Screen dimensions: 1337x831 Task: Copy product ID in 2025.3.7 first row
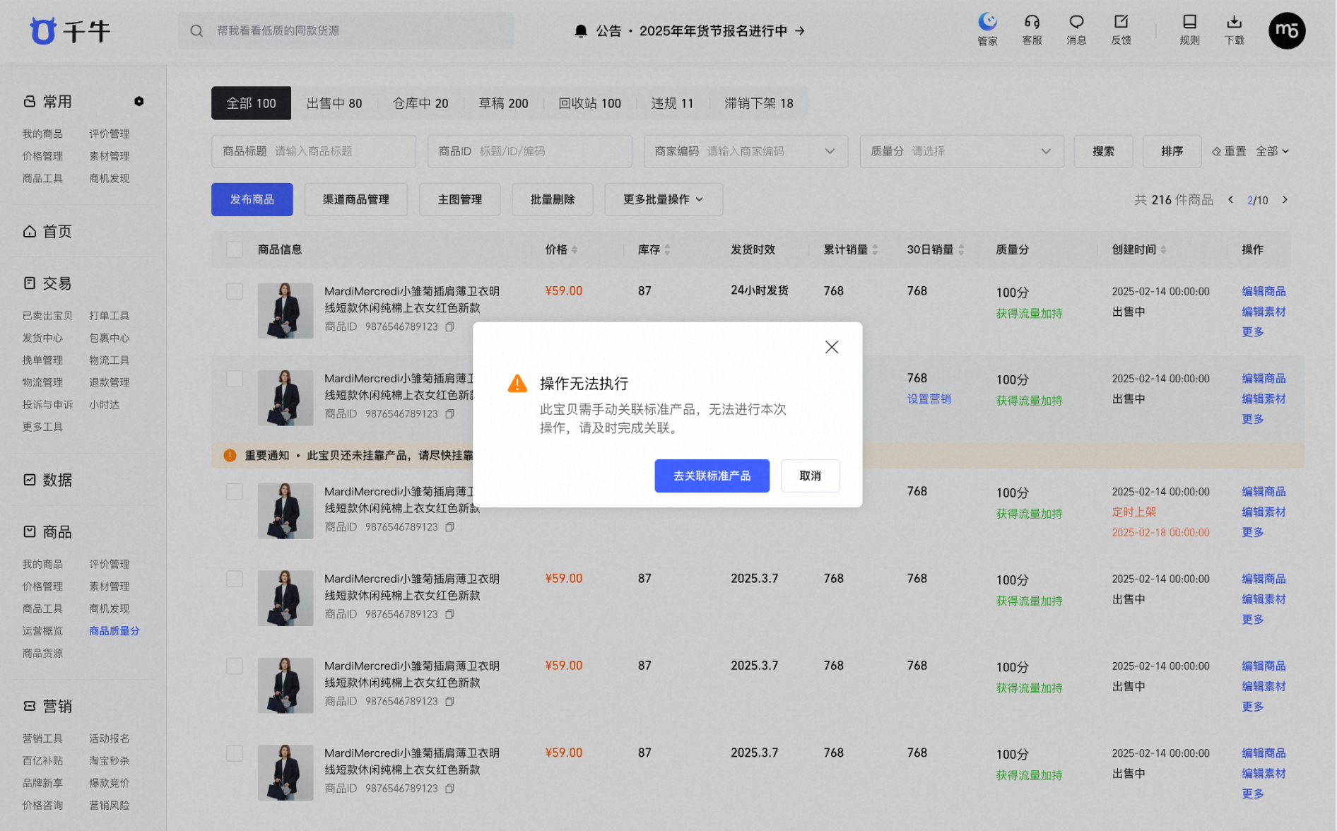[449, 615]
